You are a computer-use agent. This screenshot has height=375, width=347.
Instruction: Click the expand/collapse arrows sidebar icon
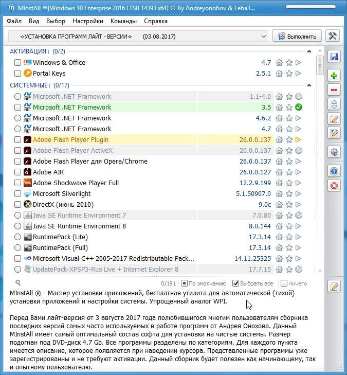(334, 104)
